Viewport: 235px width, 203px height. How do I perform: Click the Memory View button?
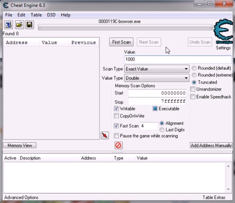(x=20, y=145)
